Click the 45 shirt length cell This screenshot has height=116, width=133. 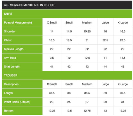click(x=123, y=67)
